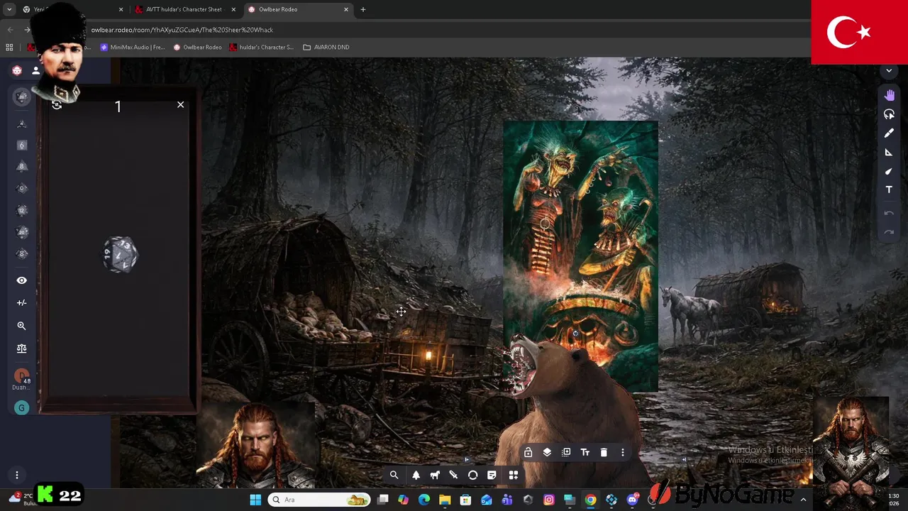Select the d20 die
Image resolution: width=908 pixels, height=511 pixels.
22,232
